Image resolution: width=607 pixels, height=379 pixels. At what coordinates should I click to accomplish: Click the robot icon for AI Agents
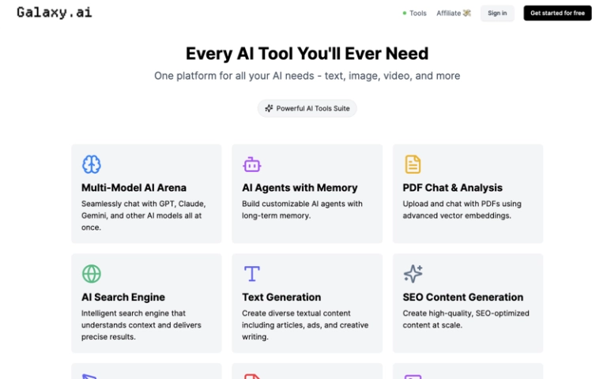[252, 164]
